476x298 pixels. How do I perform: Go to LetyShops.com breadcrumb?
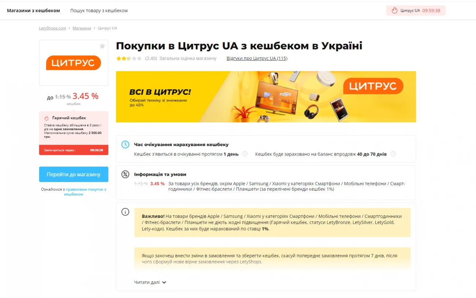point(52,28)
